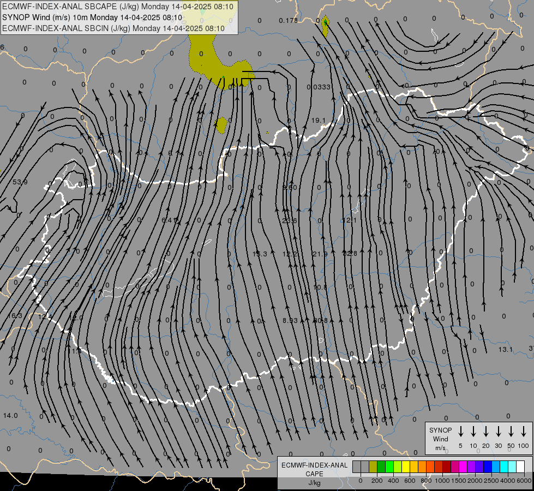This screenshot has height=491, width=534.
Task: Click the wind arrow above 5 m/s
Action: point(460,432)
